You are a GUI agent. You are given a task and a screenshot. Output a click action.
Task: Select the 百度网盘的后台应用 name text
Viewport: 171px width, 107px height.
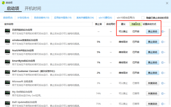22,30
